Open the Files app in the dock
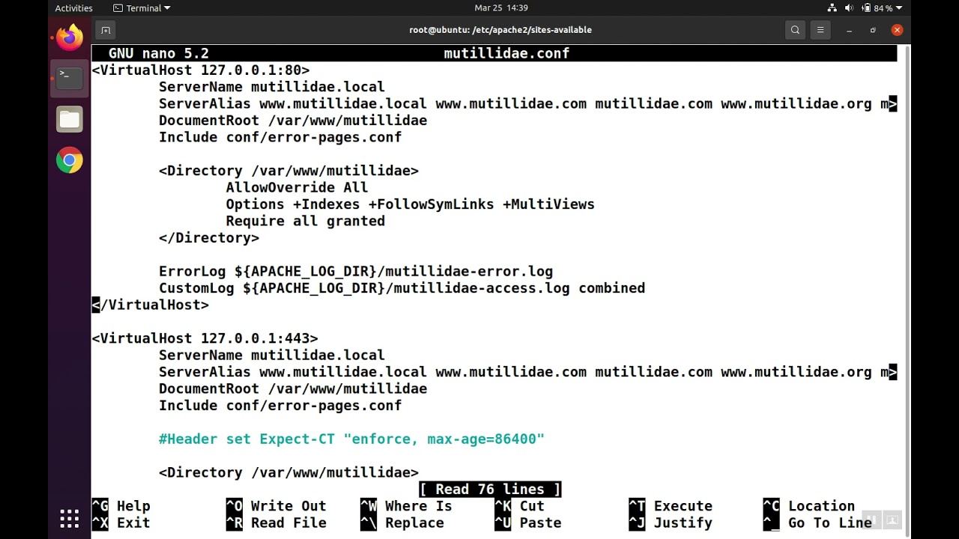The height and width of the screenshot is (539, 959). pos(70,119)
